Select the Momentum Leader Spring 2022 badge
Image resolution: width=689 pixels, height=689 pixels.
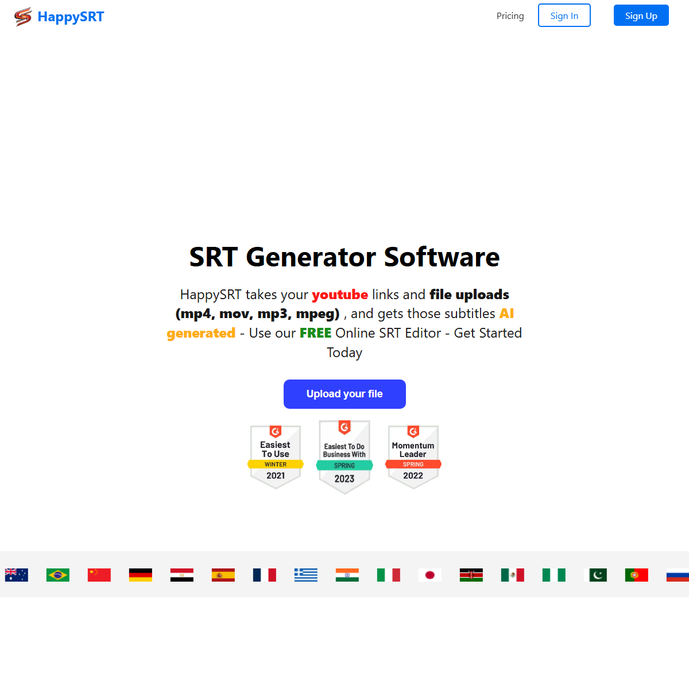(413, 457)
